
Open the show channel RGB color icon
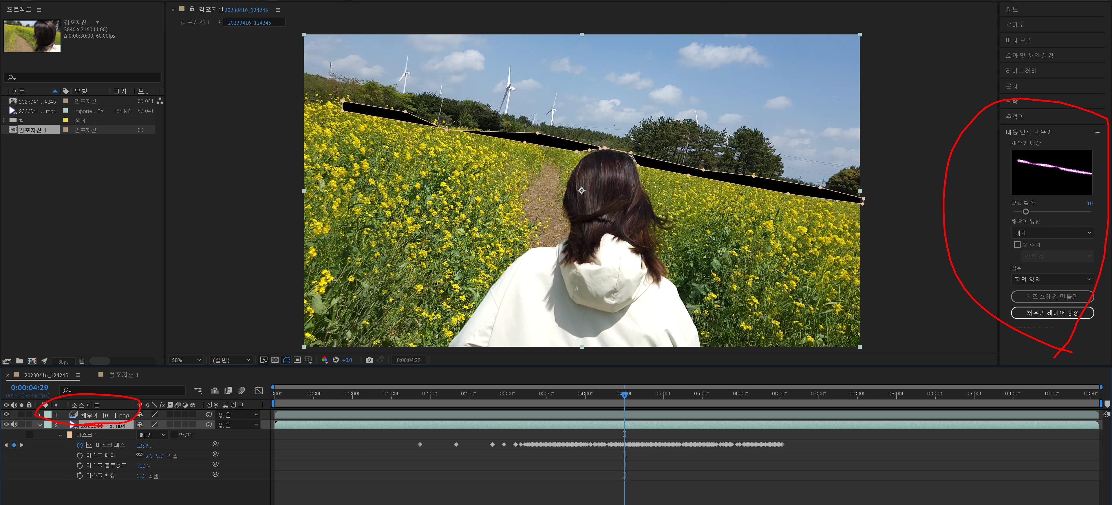tap(324, 360)
